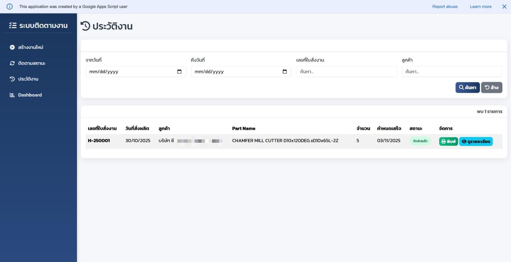Click the checklist logo icon beside ระบบติดตามงาน
The height and width of the screenshot is (262, 511).
click(13, 25)
